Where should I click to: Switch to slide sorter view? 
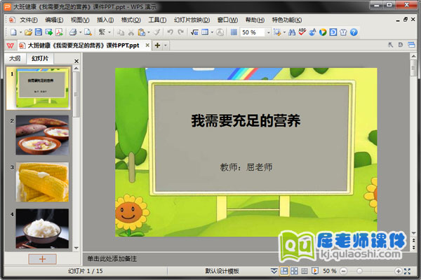(294, 271)
